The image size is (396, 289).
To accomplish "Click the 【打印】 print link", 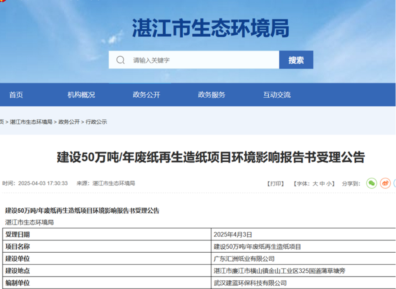I will tap(276, 183).
